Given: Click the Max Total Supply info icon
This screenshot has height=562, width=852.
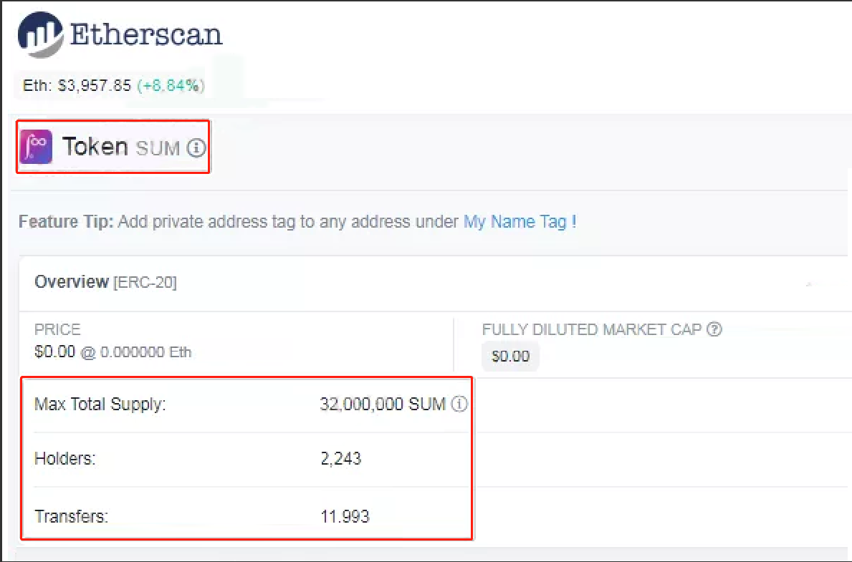Looking at the screenshot, I should [459, 404].
